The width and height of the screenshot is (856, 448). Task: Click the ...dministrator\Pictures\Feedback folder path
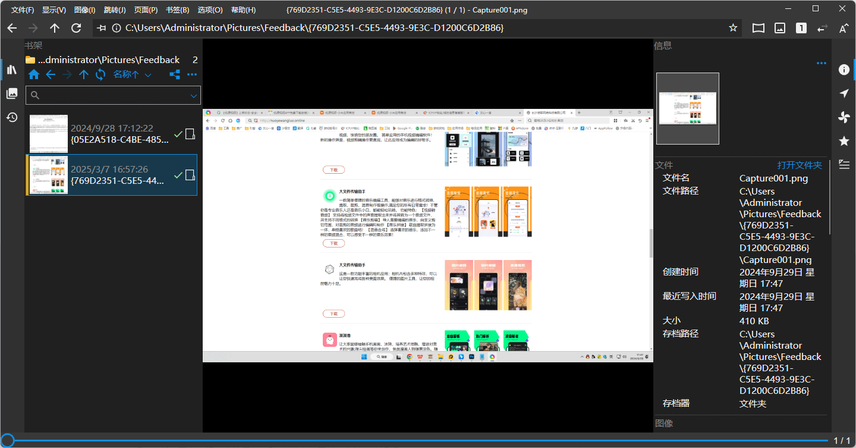point(109,60)
